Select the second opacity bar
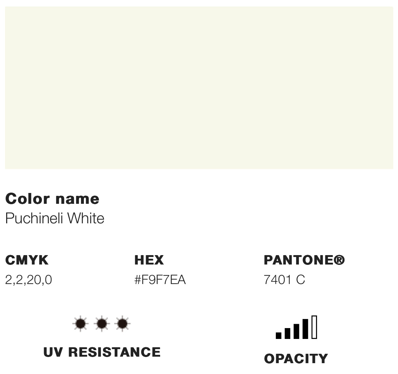Screen dimensions: 398x374 tap(287, 333)
